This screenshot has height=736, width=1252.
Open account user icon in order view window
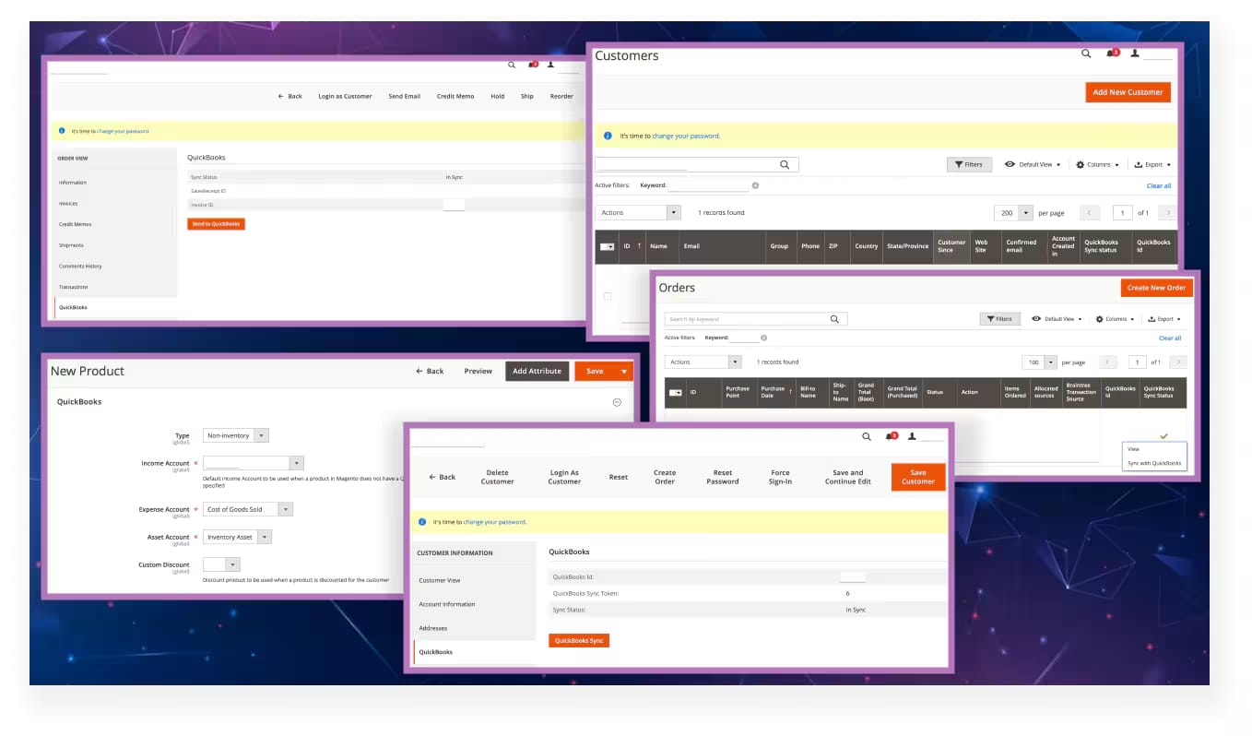point(550,65)
